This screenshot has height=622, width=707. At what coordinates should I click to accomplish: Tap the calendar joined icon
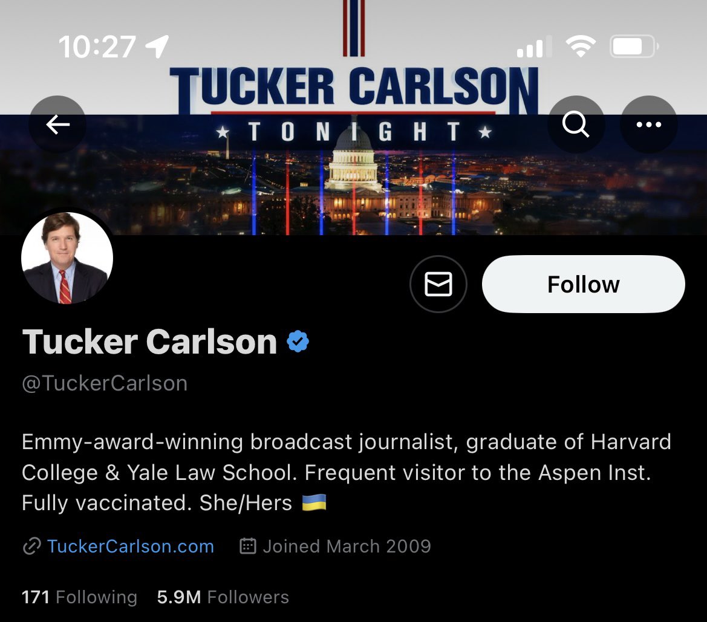coord(247,546)
